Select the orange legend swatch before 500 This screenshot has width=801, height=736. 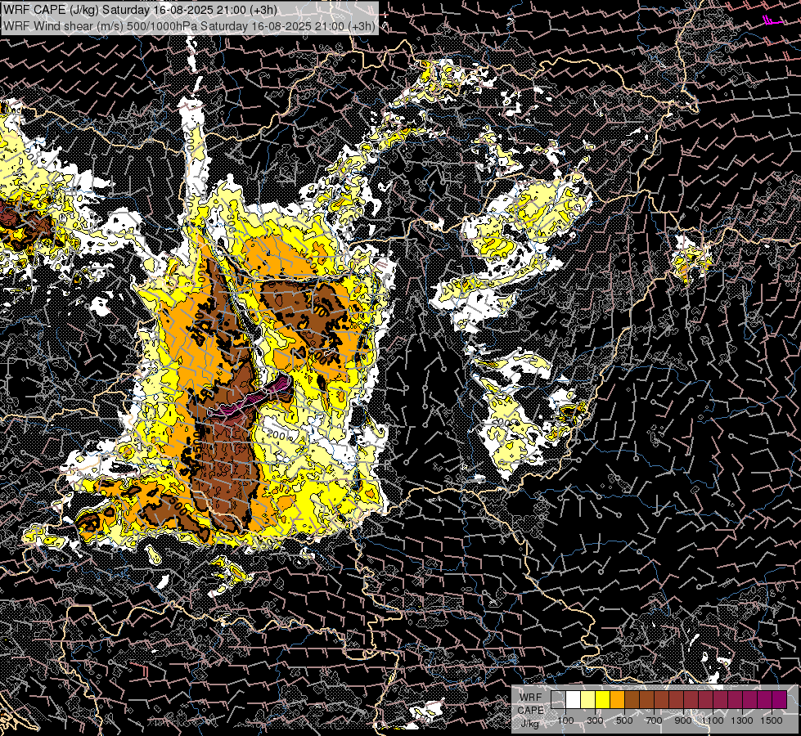(617, 700)
